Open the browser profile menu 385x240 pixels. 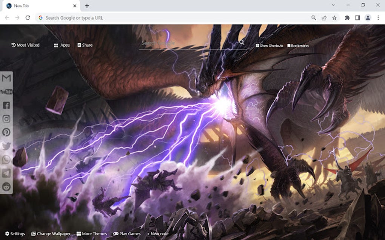tap(368, 17)
